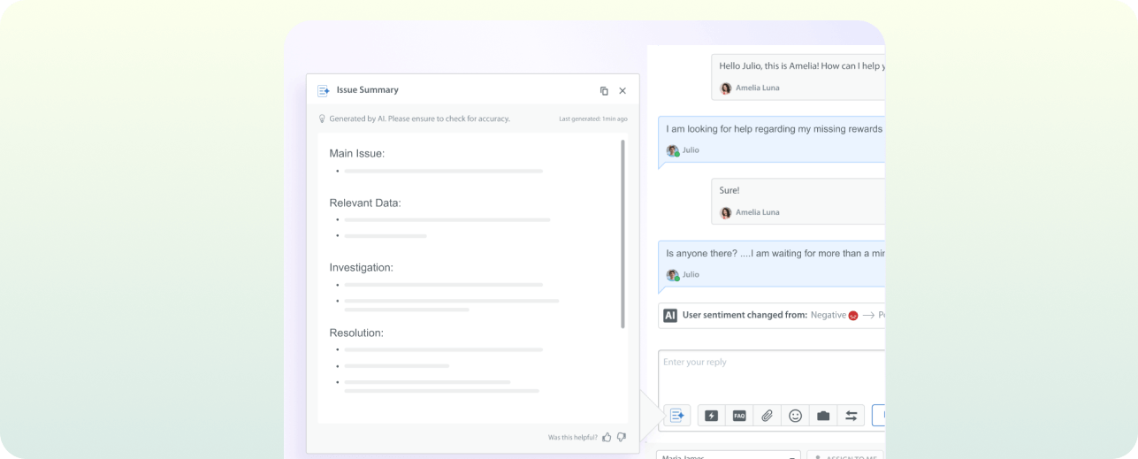Click Amelia Luna's avatar on the greeting message
This screenshot has width=1138, height=459.
point(726,88)
